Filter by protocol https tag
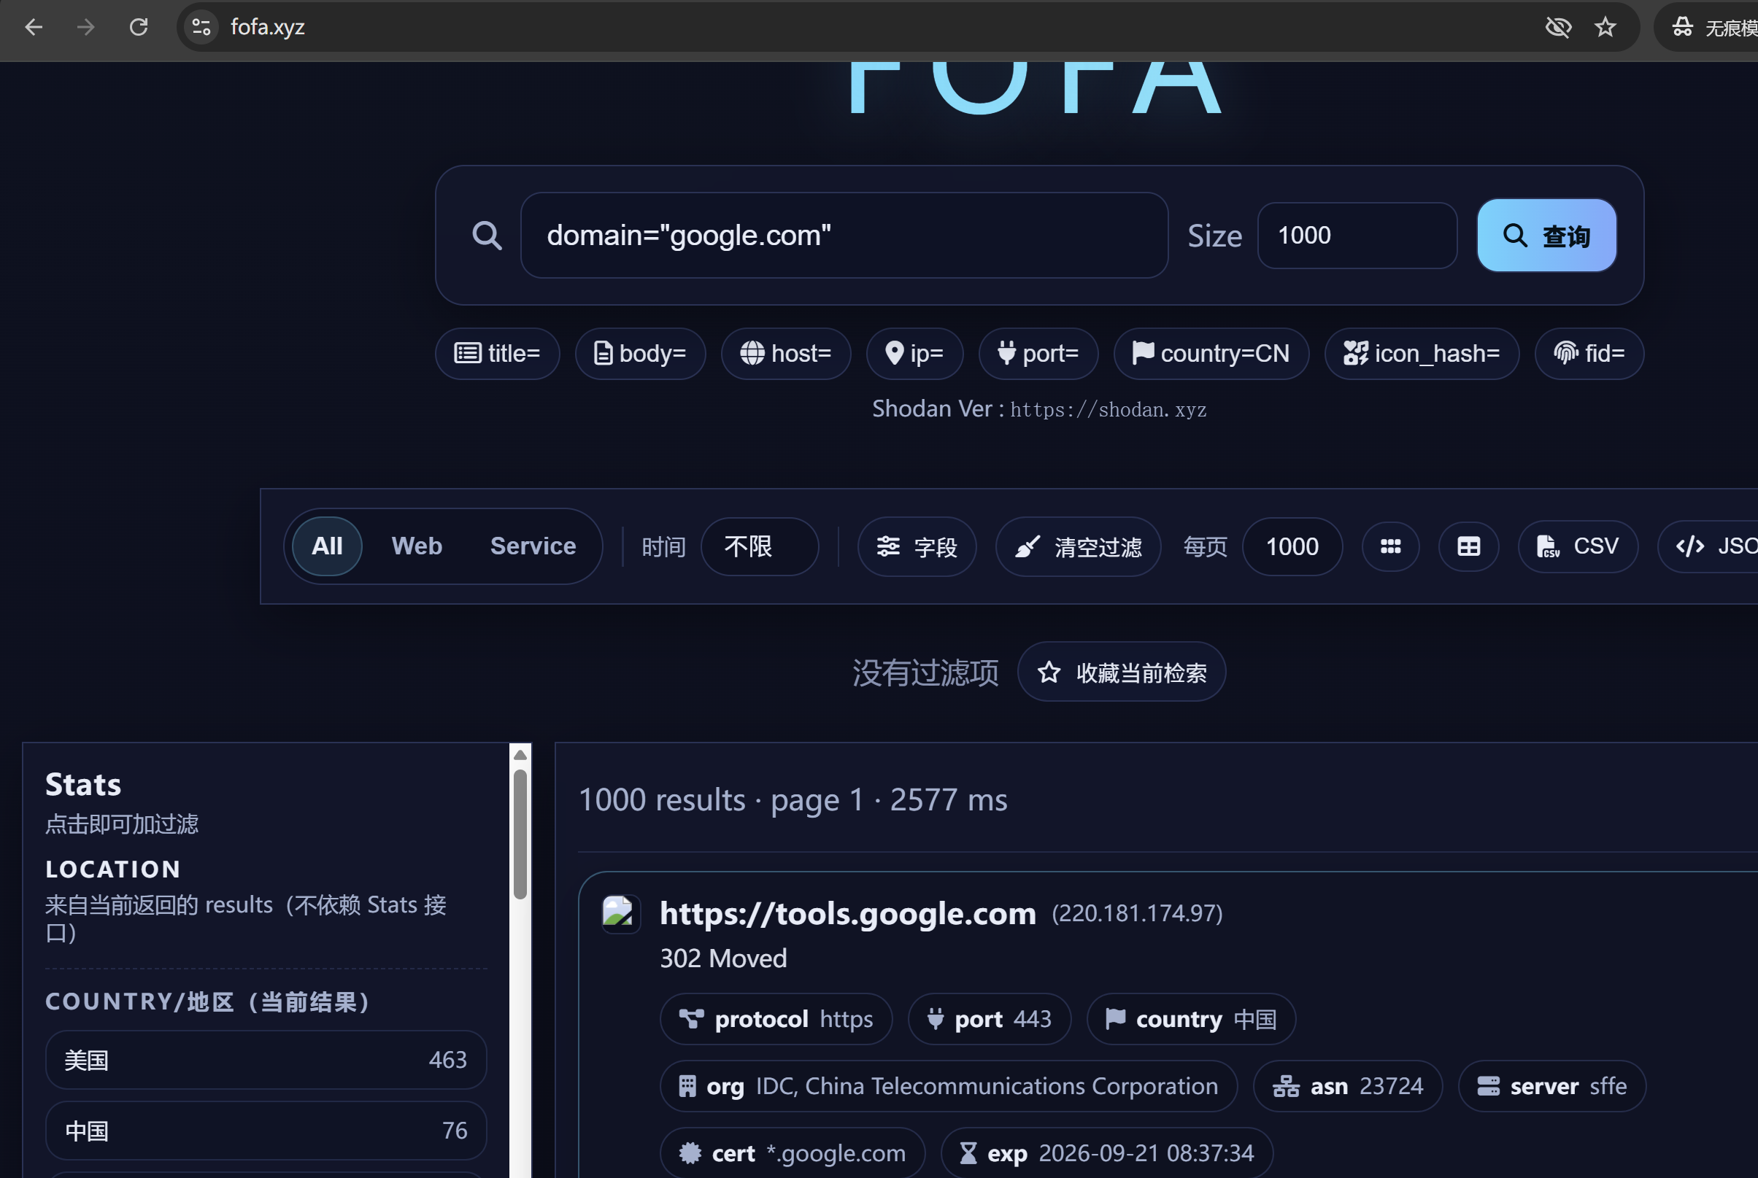 [x=776, y=1019]
